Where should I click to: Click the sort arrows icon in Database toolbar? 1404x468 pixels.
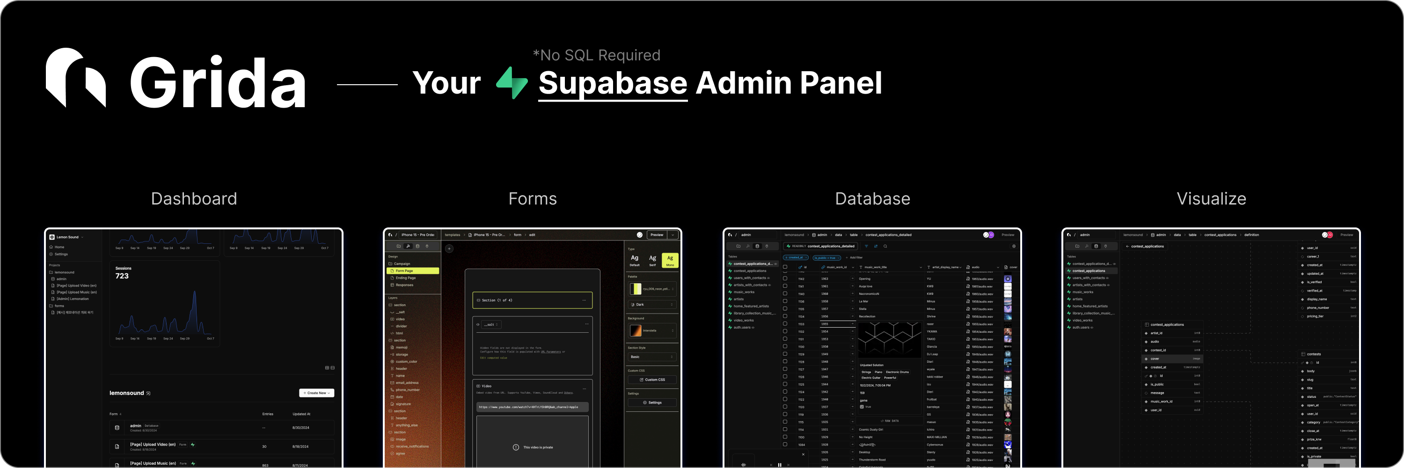click(x=876, y=246)
